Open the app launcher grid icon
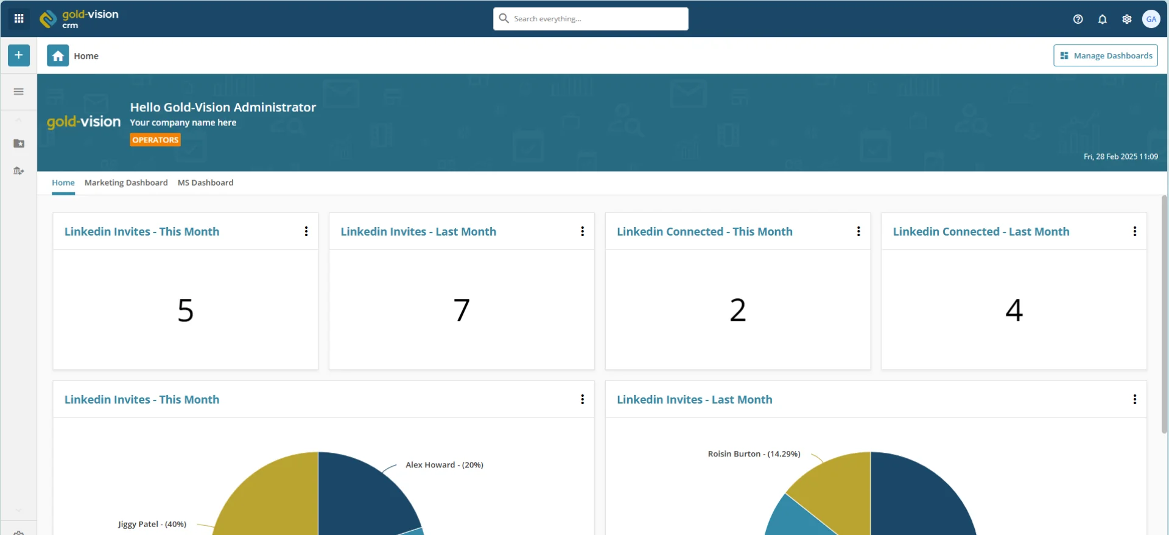The image size is (1169, 535). (x=19, y=19)
